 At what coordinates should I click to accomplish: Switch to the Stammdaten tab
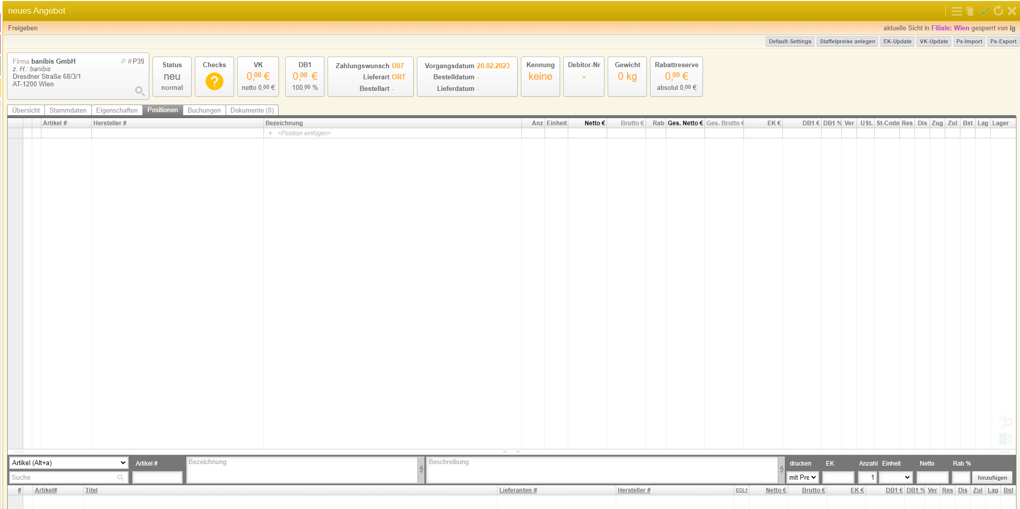tap(68, 110)
